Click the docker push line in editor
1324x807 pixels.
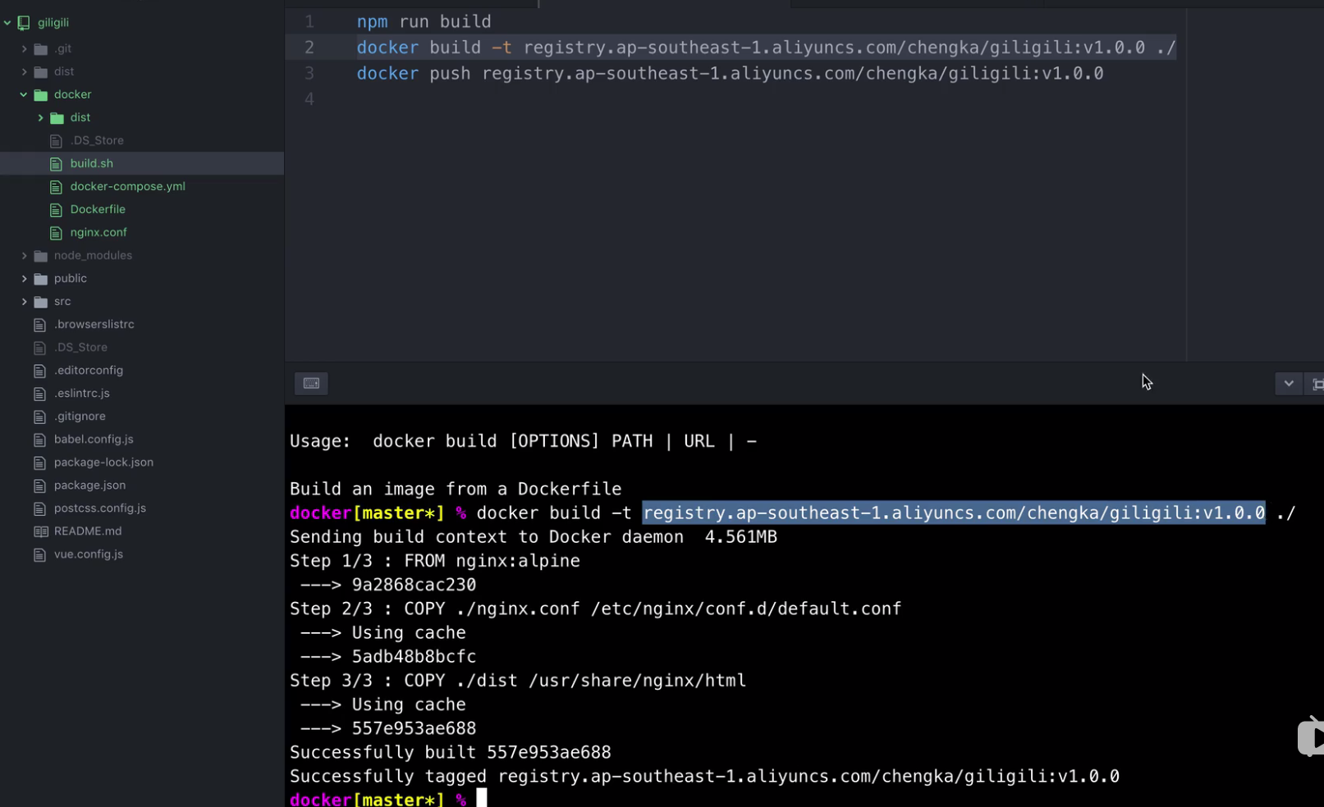[730, 73]
